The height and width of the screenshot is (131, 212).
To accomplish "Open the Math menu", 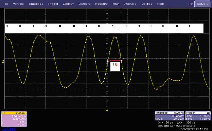I will [116, 4].
